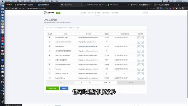Open the anti-ad.net easylist.txt link

[88, 47]
